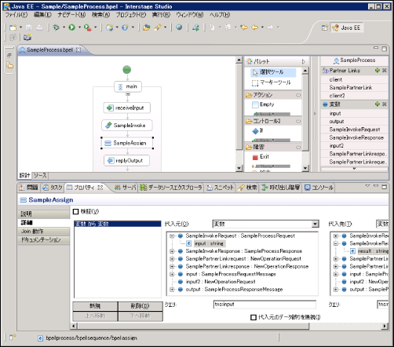394x347 pixels.
Task: Click the restore view icon in left sidebar
Action: [9, 55]
